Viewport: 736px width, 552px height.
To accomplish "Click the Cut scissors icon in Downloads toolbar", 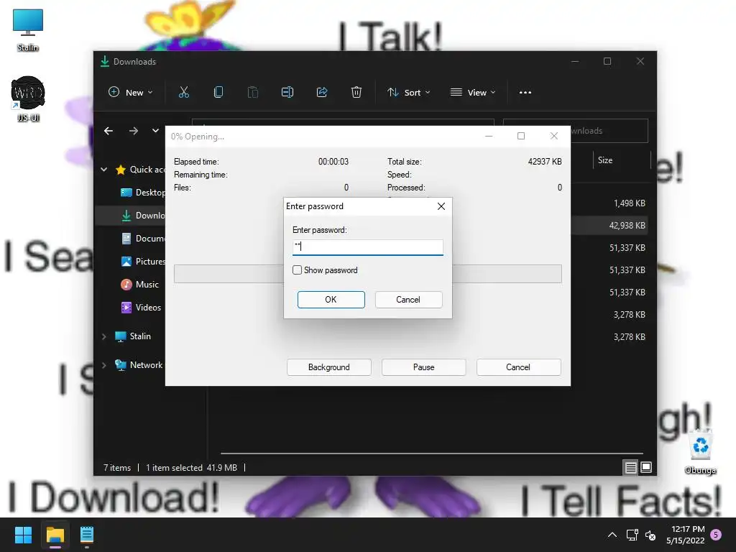I will (x=183, y=92).
